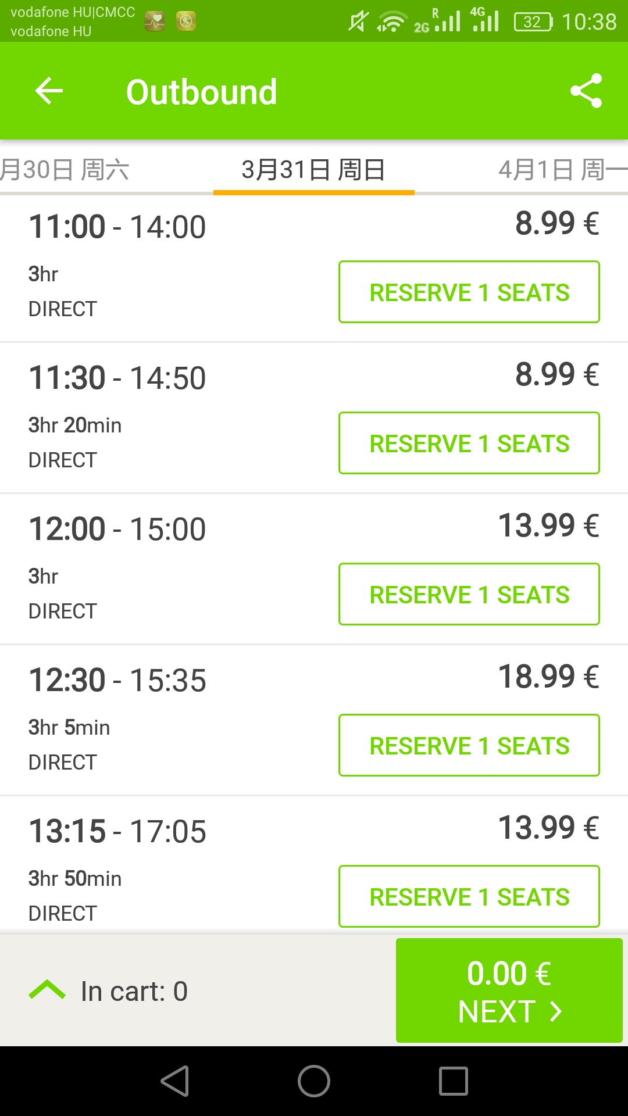
Task: Switch to the 3月30日 周六 date tab
Action: 65,170
